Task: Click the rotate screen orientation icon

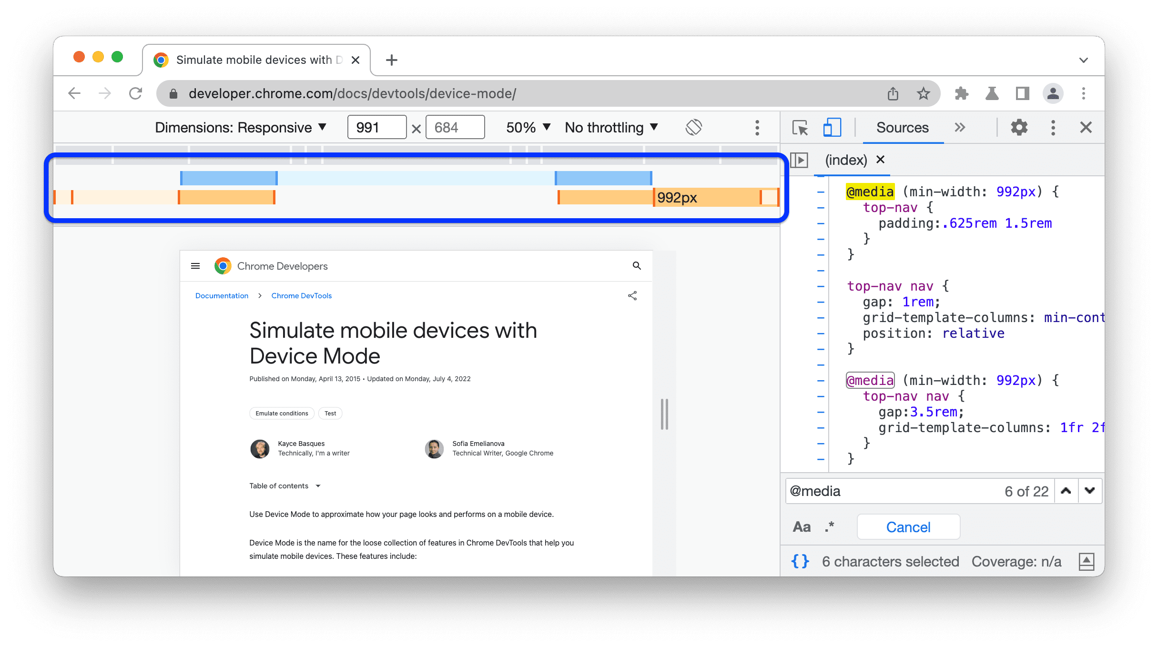Action: pyautogui.click(x=693, y=126)
